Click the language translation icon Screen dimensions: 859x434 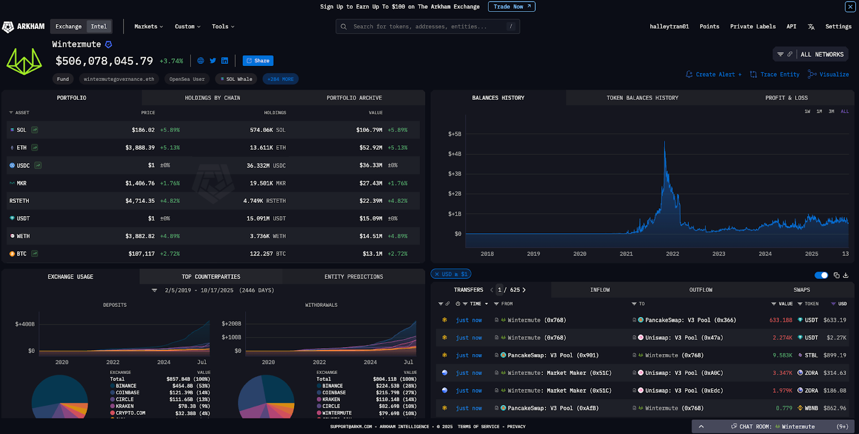(811, 27)
